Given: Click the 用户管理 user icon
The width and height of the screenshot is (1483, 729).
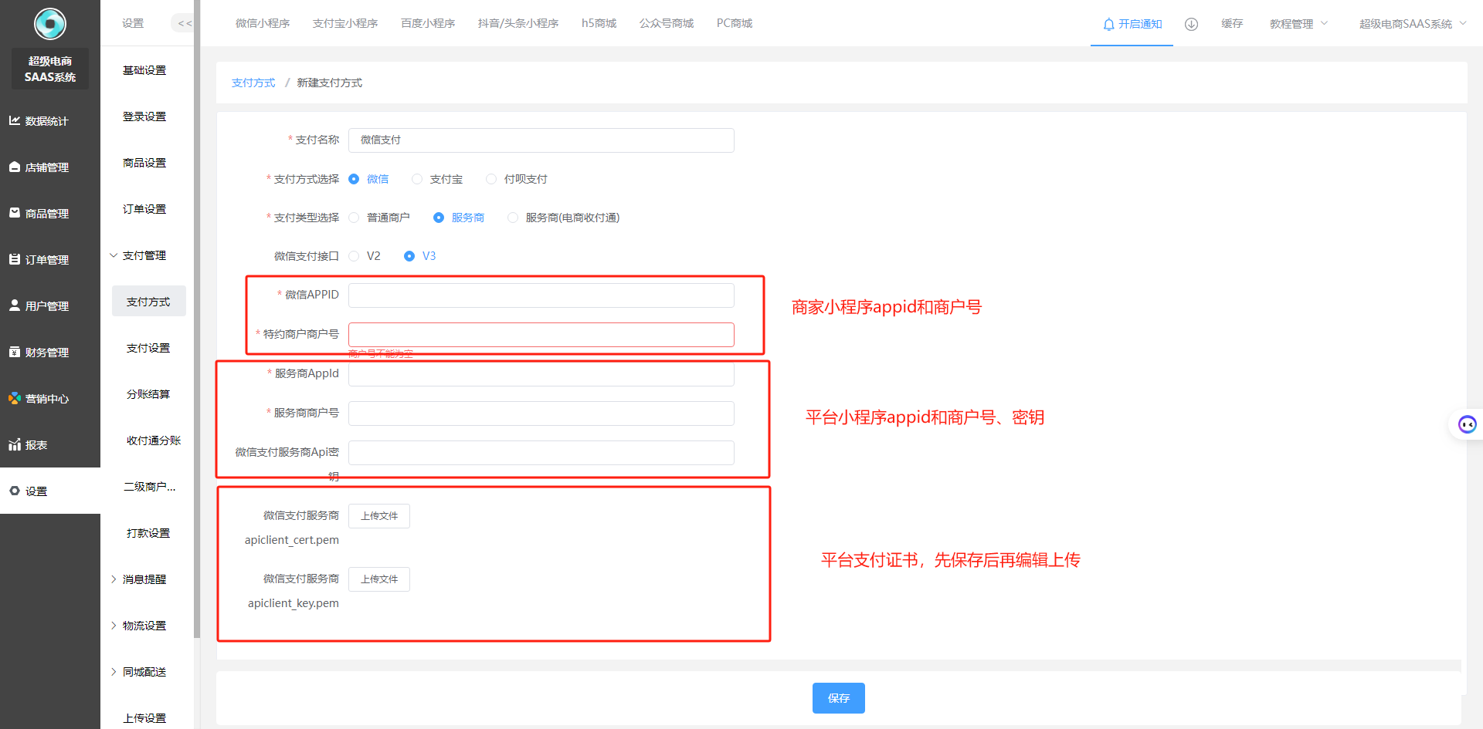Looking at the screenshot, I should tap(15, 305).
